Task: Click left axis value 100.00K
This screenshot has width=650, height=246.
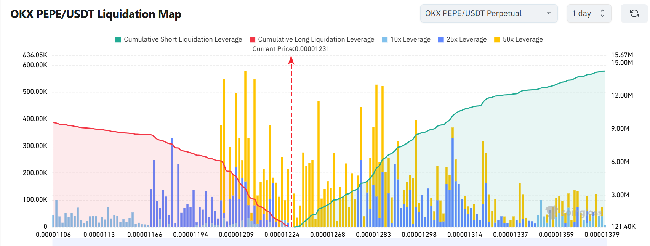Action: tap(35, 199)
